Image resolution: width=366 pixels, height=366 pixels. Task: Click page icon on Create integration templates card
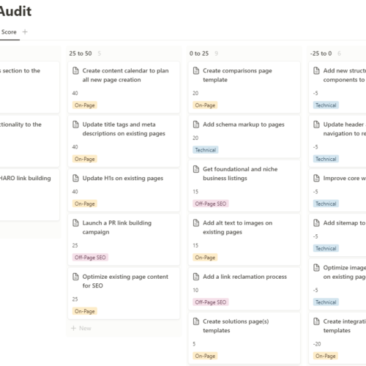point(316,321)
